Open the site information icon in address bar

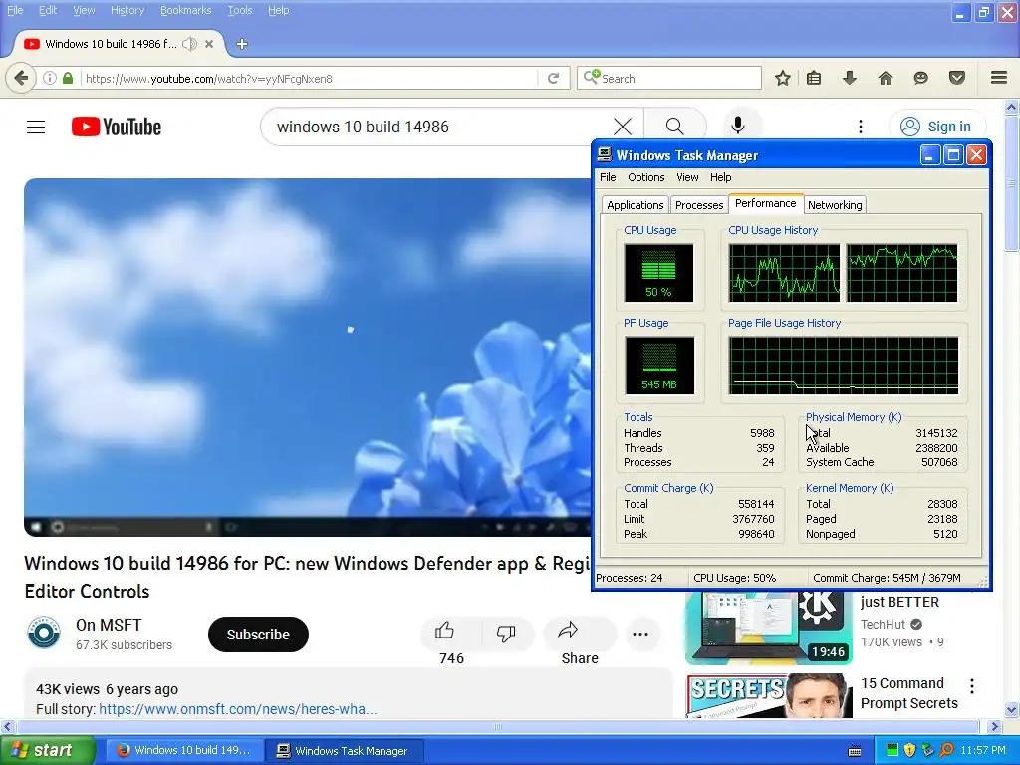(x=50, y=78)
